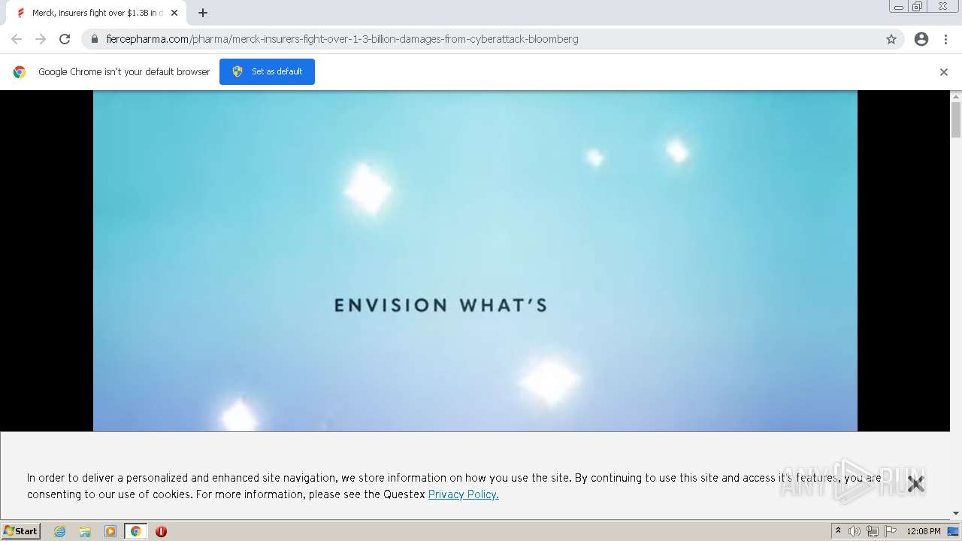Open the media player taskbar icon
962x541 pixels.
(x=110, y=531)
